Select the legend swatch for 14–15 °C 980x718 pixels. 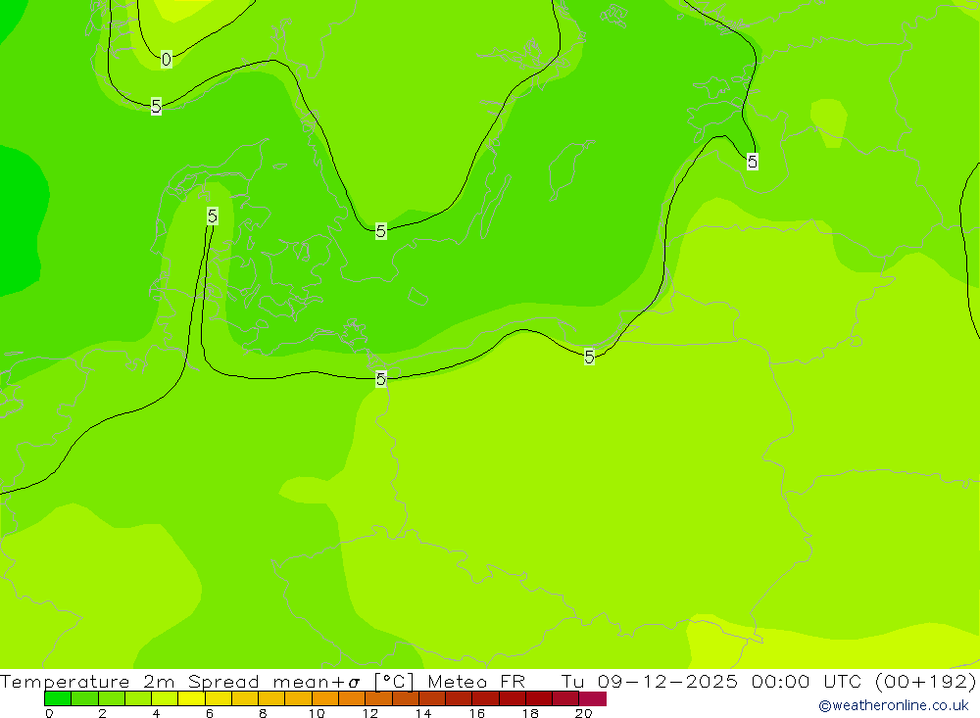click(x=432, y=698)
